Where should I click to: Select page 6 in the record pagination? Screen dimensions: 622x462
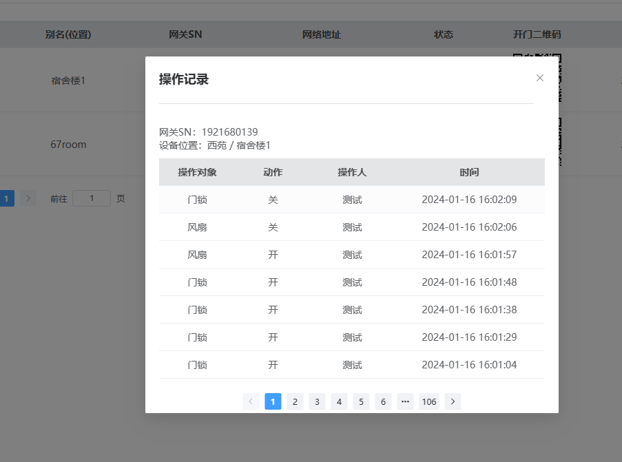pyautogui.click(x=383, y=401)
